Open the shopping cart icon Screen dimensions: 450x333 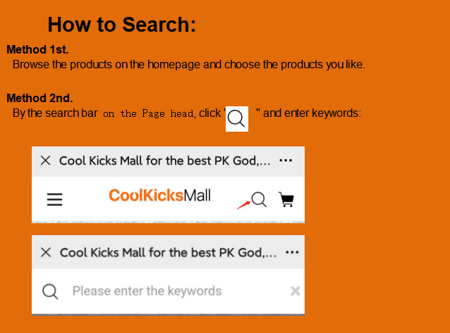point(286,199)
